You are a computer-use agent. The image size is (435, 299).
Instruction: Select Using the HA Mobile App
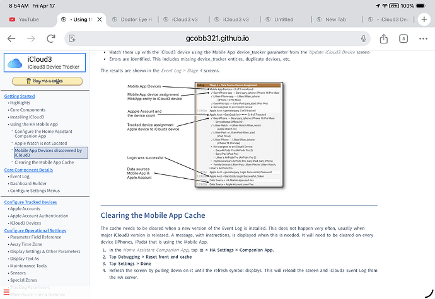tap(34, 125)
